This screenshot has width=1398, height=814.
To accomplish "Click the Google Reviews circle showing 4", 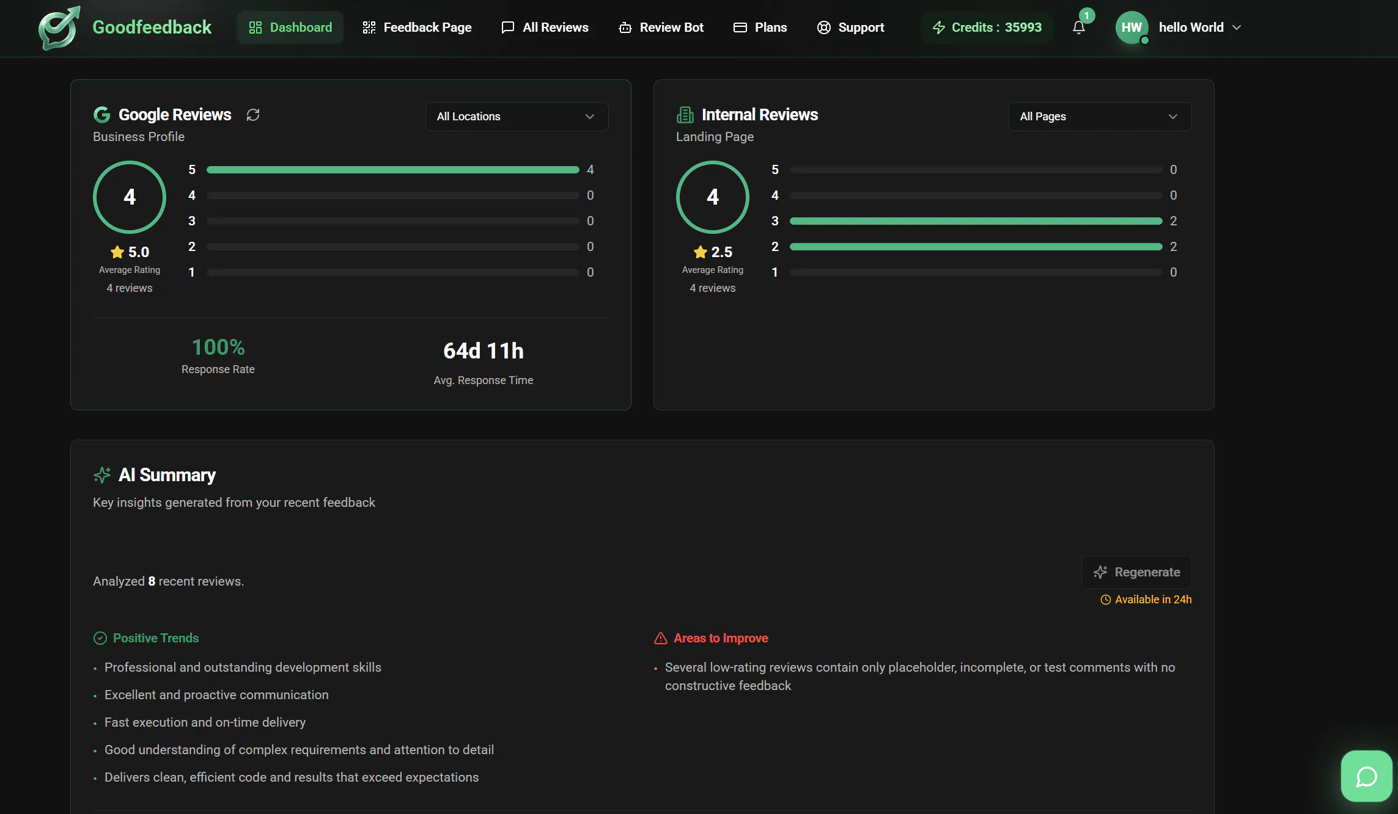I will click(x=130, y=197).
